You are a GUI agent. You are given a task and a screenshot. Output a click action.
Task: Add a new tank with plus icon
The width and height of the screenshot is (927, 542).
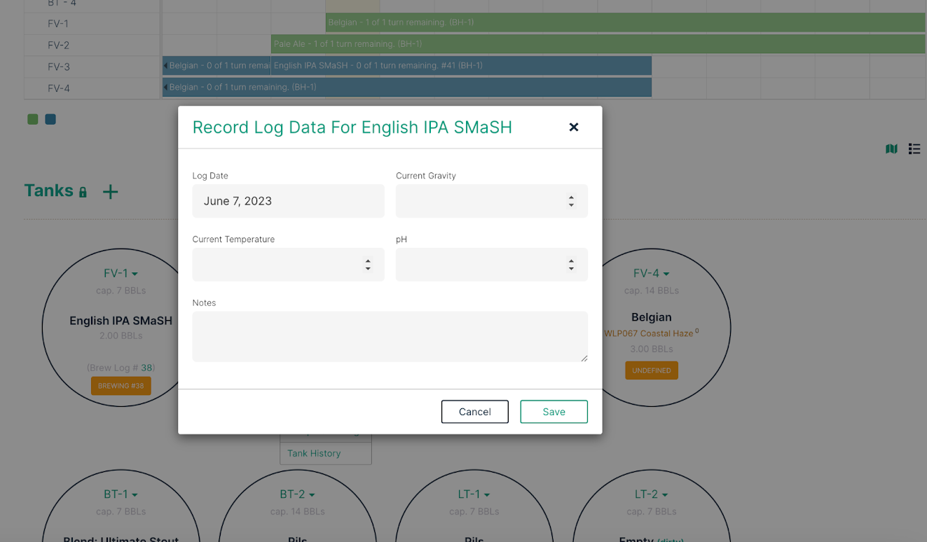(x=110, y=192)
